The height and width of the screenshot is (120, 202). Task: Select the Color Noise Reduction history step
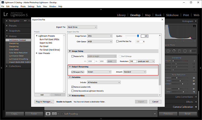[x=18, y=53]
